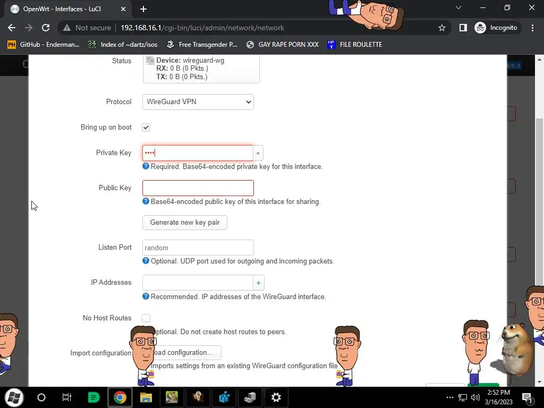Open the Index of ~dartz/isos bookmark
This screenshot has height=408, width=544.
(x=123, y=45)
